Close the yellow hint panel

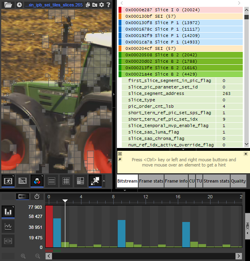(x=246, y=154)
